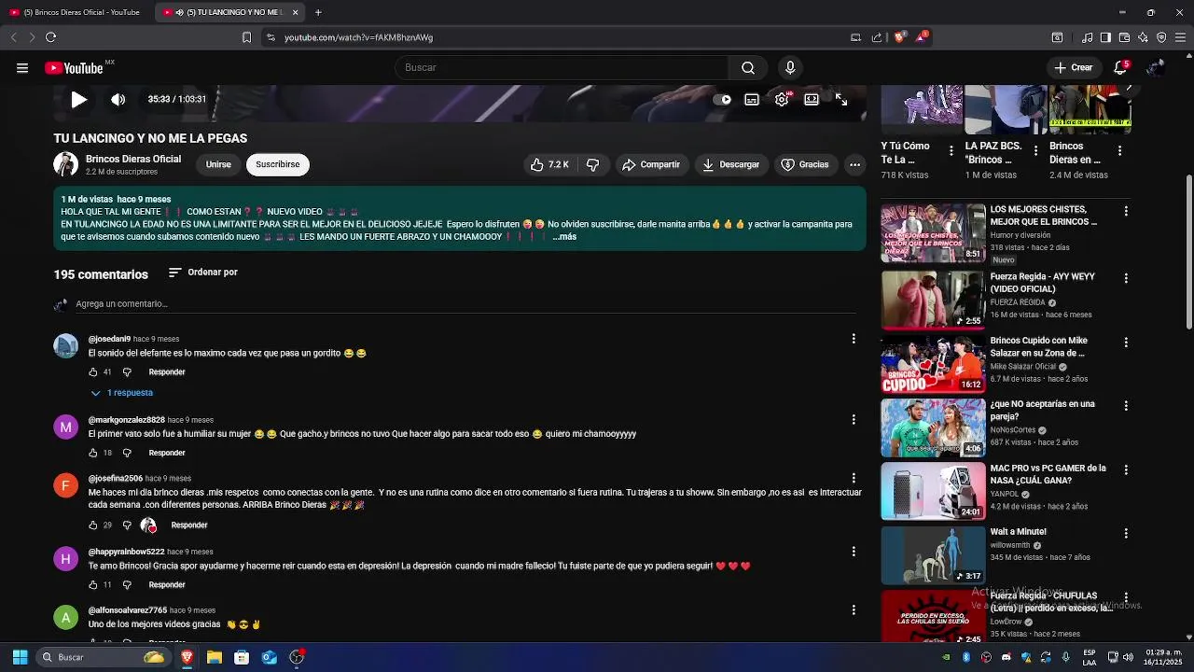This screenshot has width=1194, height=672.
Task: Click the search magnifier button
Action: [x=748, y=67]
